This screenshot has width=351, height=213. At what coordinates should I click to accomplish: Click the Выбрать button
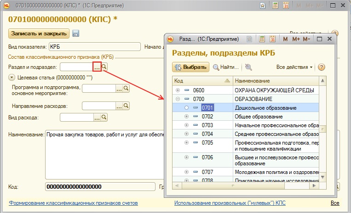coord(191,67)
